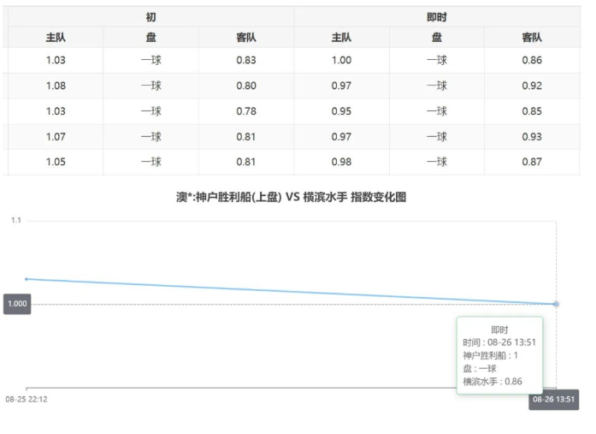
Task: Click the 即时 tooltip box on chart
Action: point(499,355)
